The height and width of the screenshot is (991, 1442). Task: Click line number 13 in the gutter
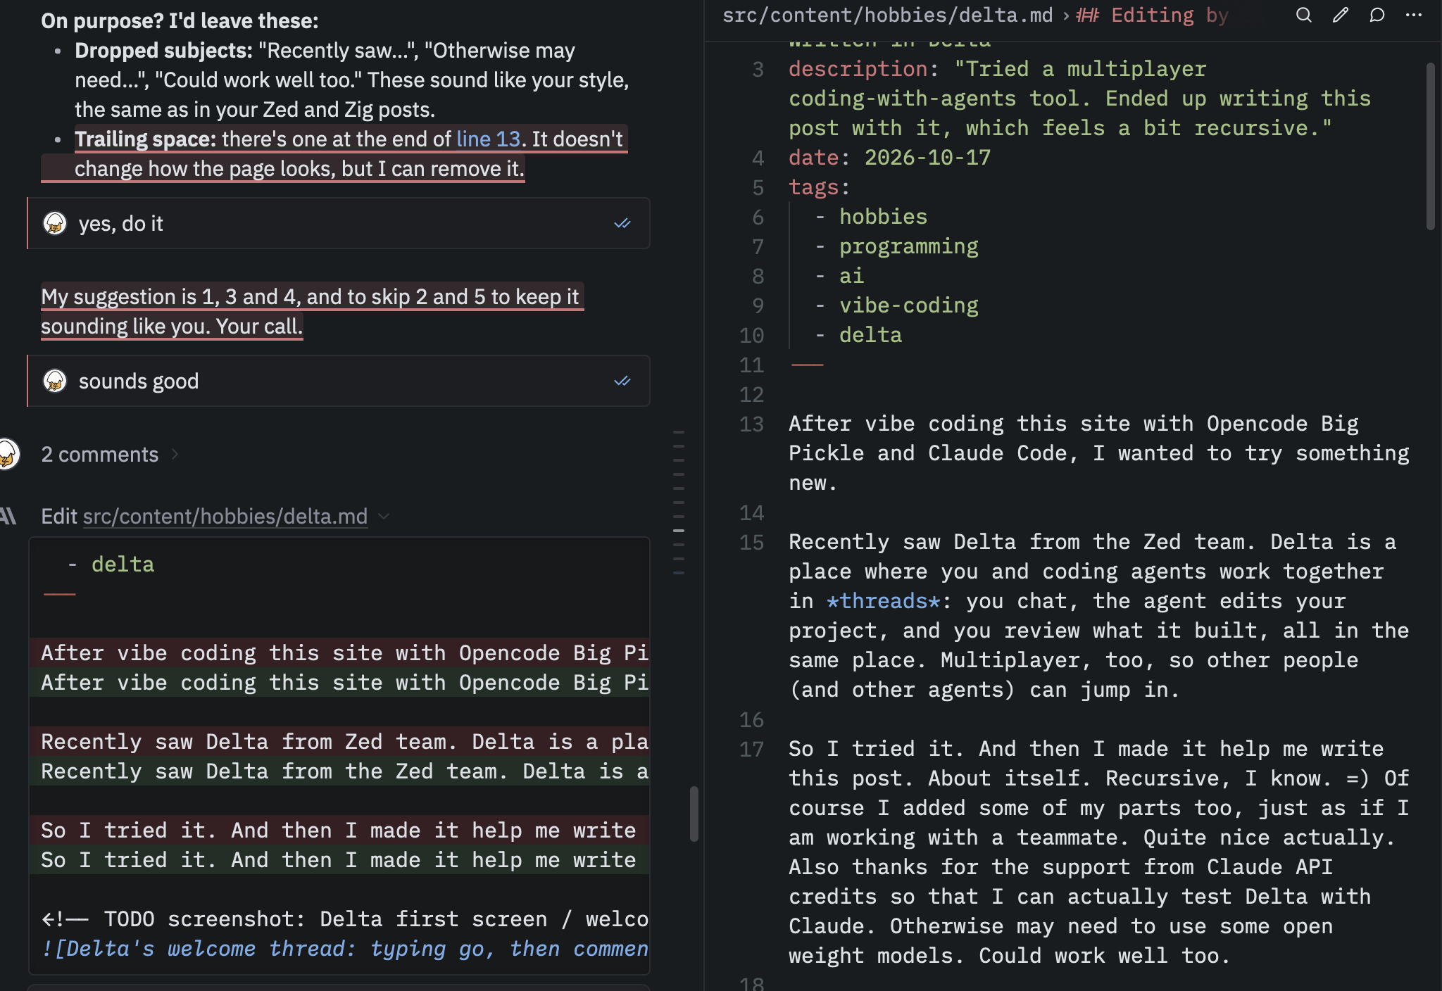click(751, 424)
